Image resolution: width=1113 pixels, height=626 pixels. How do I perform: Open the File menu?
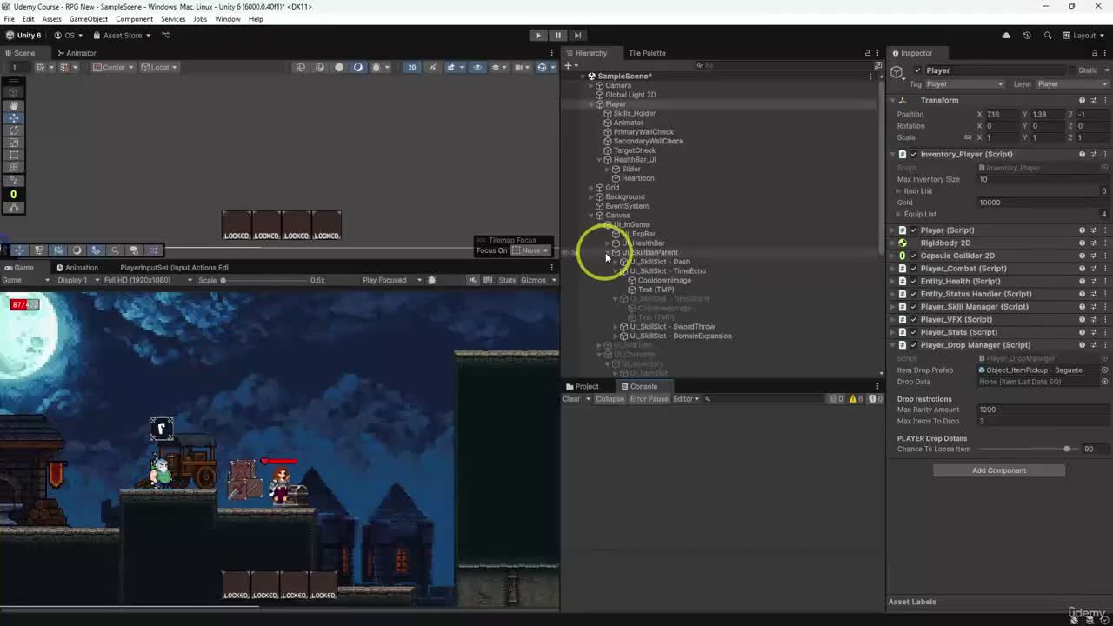[x=9, y=19]
